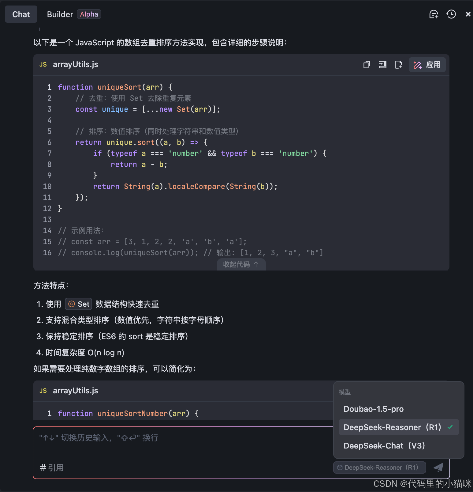Collapse code with 收起代码 button
The height and width of the screenshot is (492, 473).
241,264
